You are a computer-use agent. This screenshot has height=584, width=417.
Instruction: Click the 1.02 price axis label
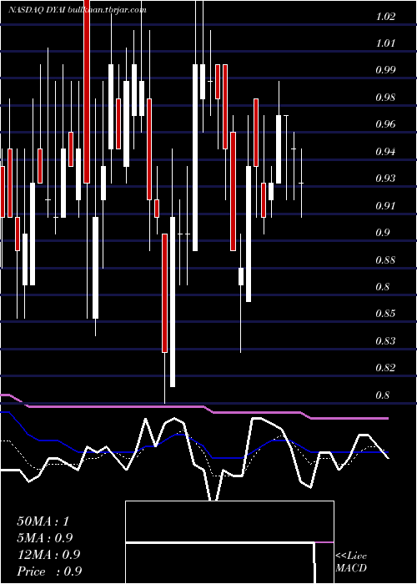click(385, 17)
